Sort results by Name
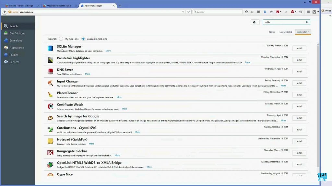 tap(272, 32)
